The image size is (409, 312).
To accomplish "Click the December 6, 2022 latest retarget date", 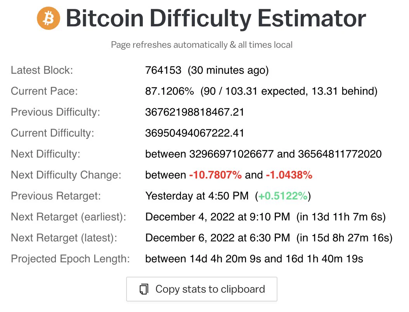I will pos(218,238).
